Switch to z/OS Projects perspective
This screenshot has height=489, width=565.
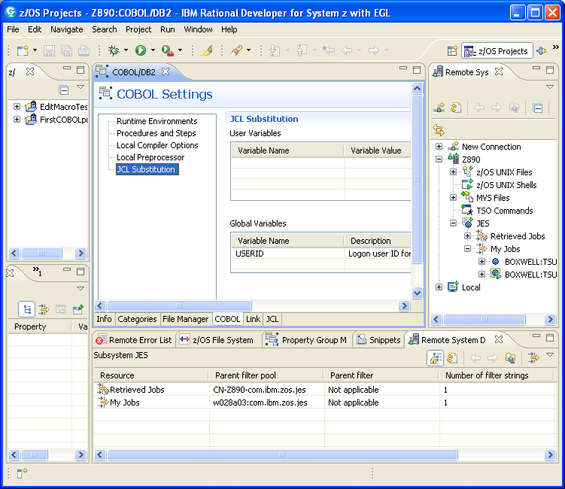497,50
